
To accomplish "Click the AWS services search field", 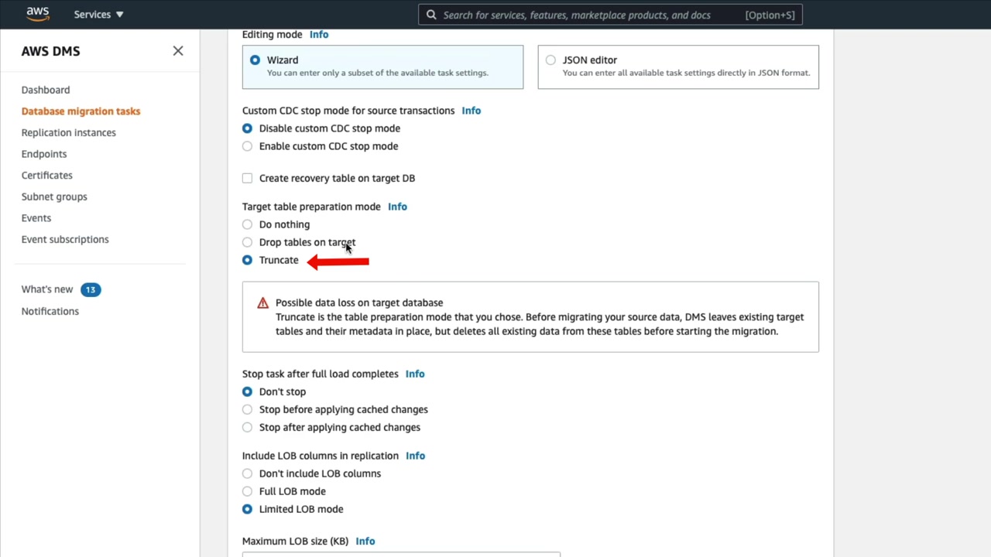I will [588, 15].
